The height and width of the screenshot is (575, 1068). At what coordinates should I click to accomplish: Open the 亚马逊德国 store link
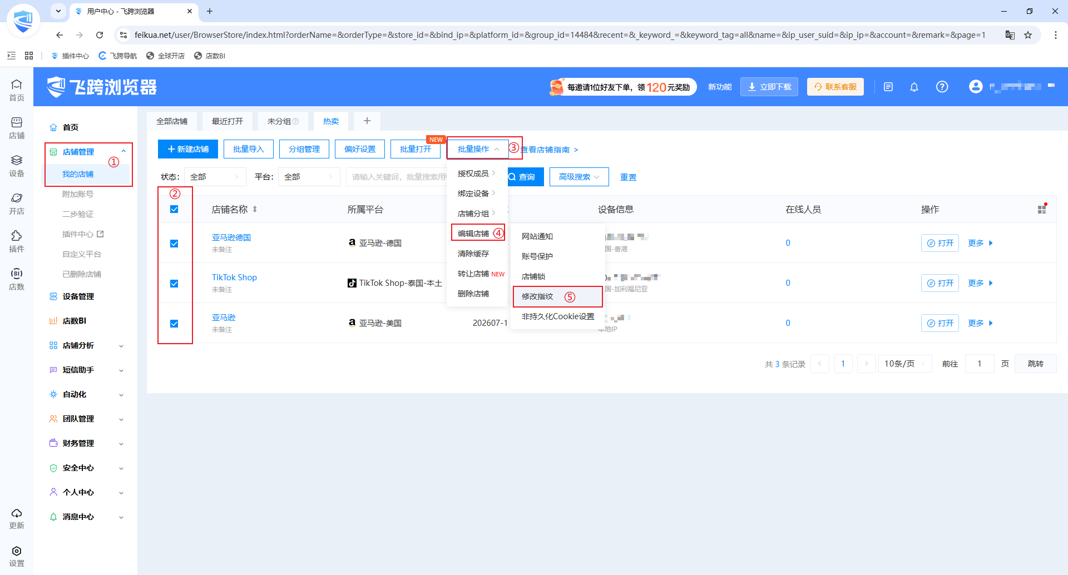pyautogui.click(x=231, y=237)
